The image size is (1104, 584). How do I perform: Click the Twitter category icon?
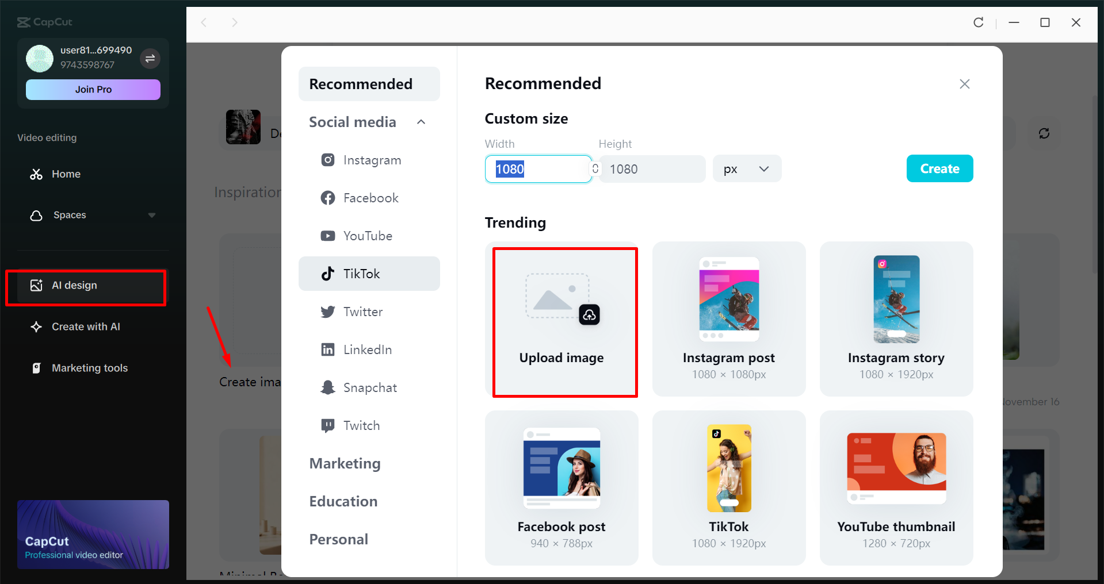coord(327,312)
